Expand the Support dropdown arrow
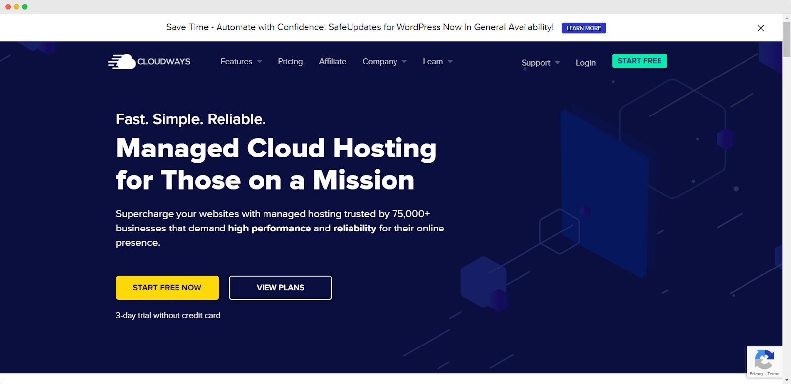 click(558, 63)
